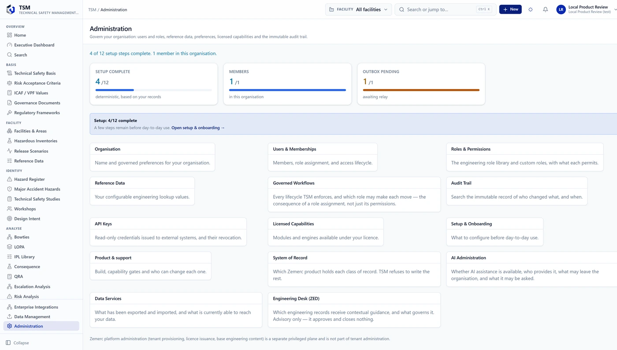Select the Regulatory Frameworks gavel icon
The height and width of the screenshot is (350, 617).
[x=9, y=112]
